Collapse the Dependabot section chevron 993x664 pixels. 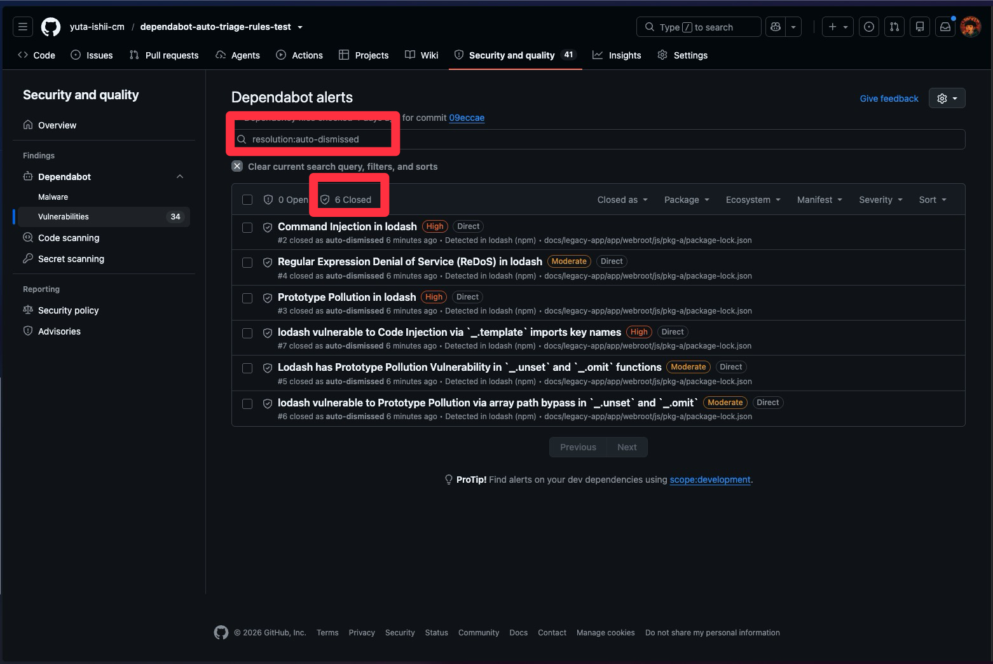(x=180, y=176)
